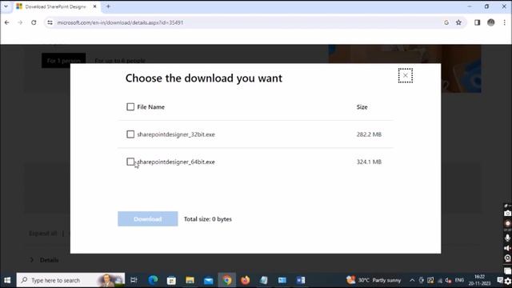Click the 324.1 MB size value

coord(369,162)
